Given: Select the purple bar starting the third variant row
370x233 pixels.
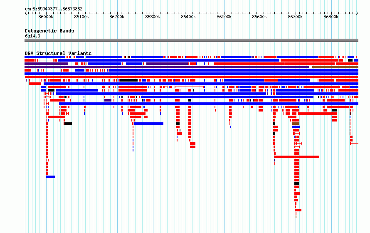Looking at the screenshot, I should (x=46, y=64).
